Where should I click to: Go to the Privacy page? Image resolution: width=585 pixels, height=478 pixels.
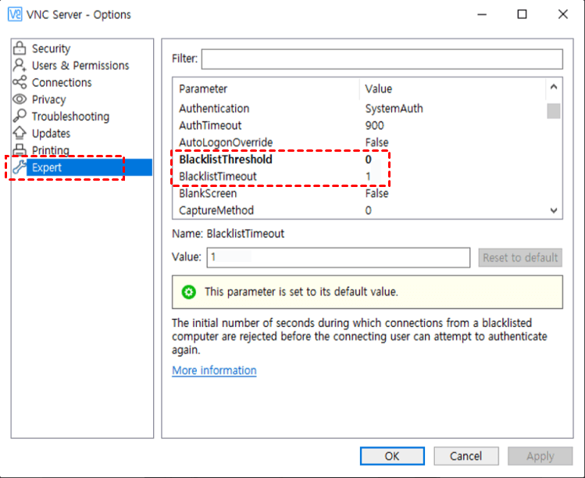(x=49, y=99)
